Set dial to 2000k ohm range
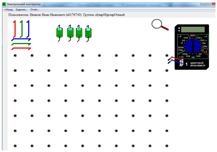The image size is (217, 152). pyautogui.click(x=185, y=54)
